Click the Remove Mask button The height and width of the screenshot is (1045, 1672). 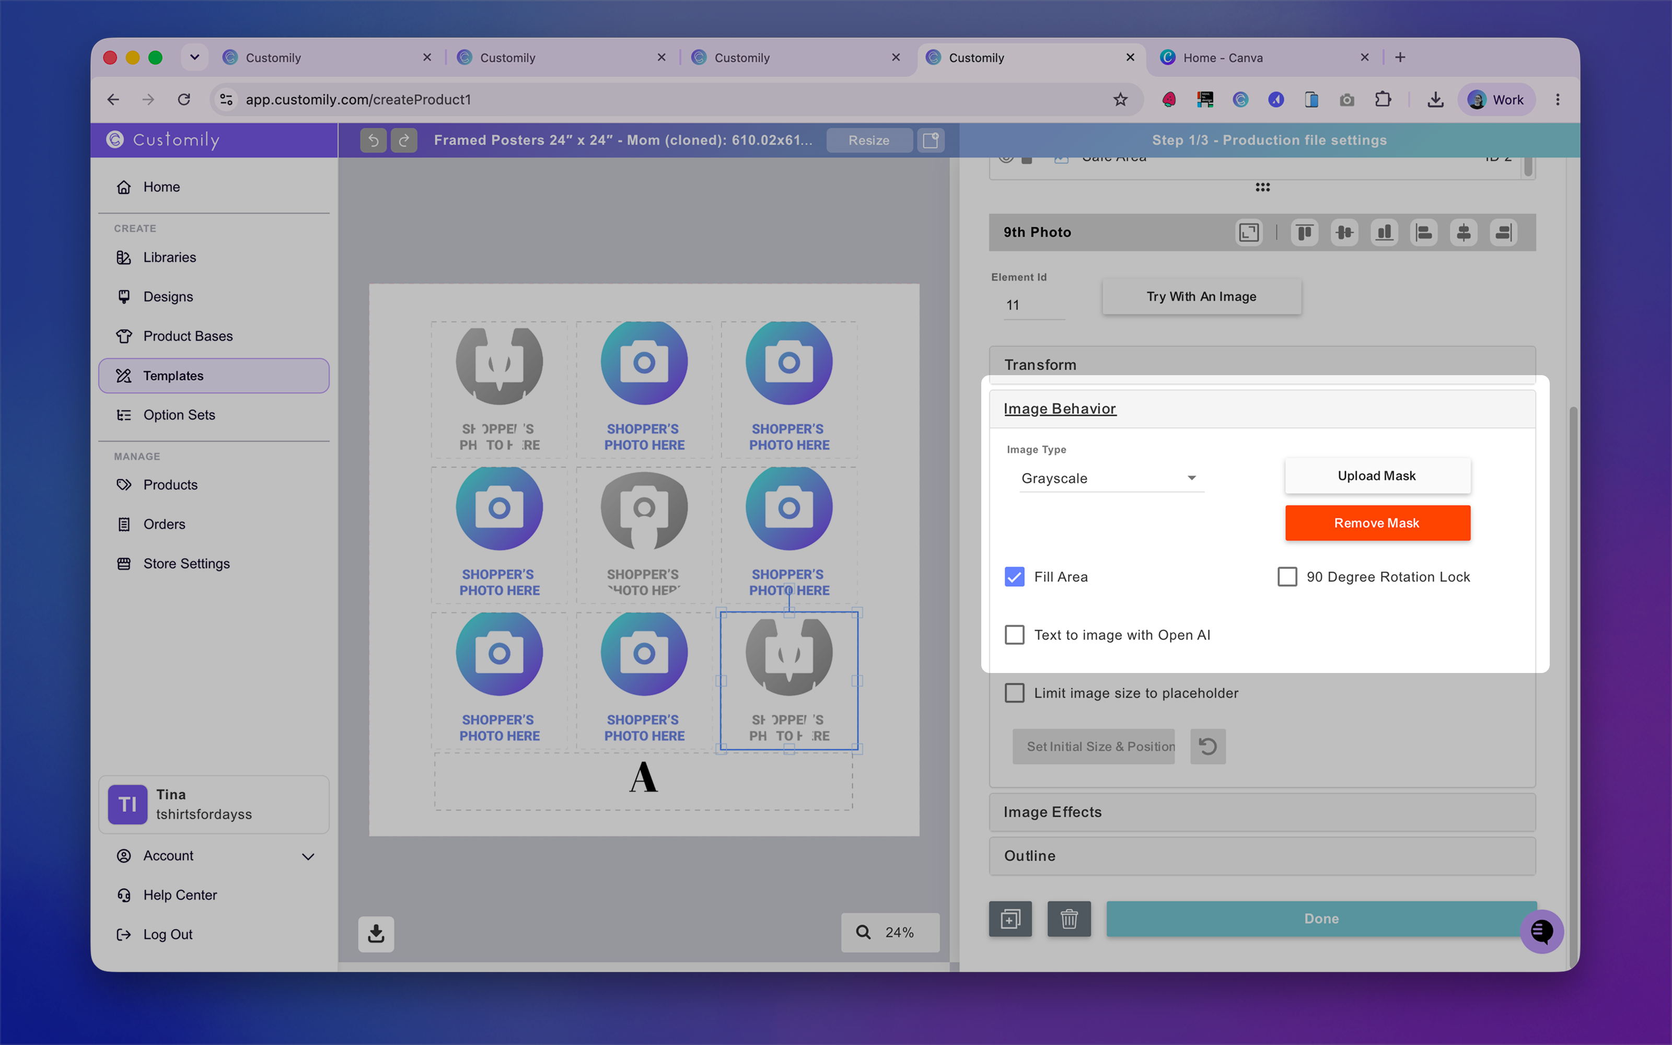(1377, 523)
